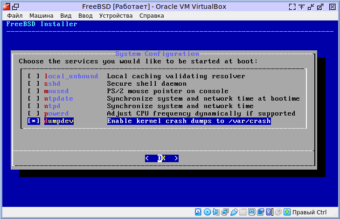Click the VirtualBox window menu icon in title bar
Screen dimensions: 340x219
point(6,7)
